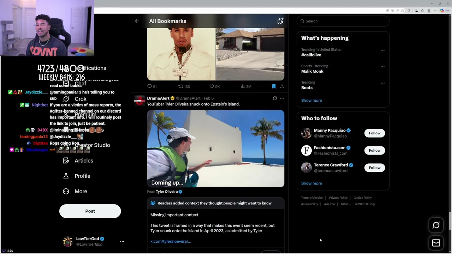
Task: Open Grok icon on the DramaAlert post
Action: coord(275,98)
